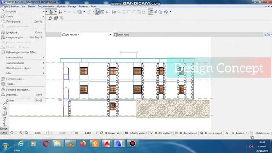Viewport: 272px width, 153px height.
Task: Click the pink icon in second toolbar row
Action: pyautogui.click(x=62, y=18)
